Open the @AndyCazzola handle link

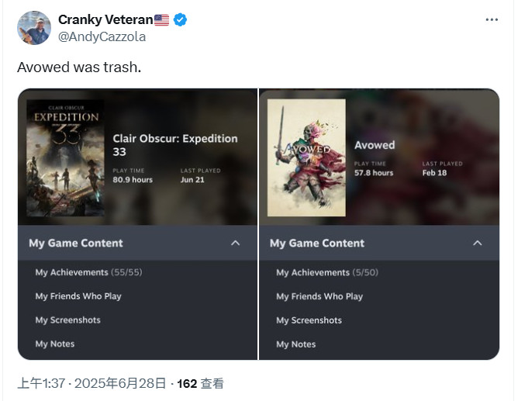tap(102, 36)
